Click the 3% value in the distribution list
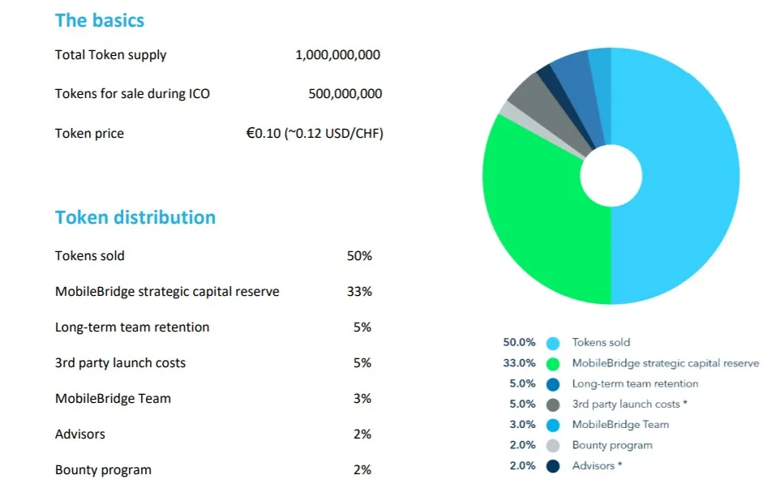The image size is (763, 488). point(362,399)
